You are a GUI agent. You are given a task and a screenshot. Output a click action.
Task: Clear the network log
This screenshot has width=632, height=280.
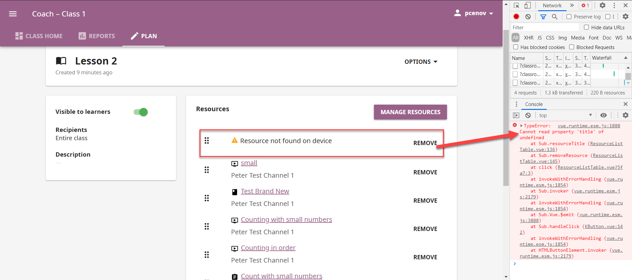(x=528, y=16)
